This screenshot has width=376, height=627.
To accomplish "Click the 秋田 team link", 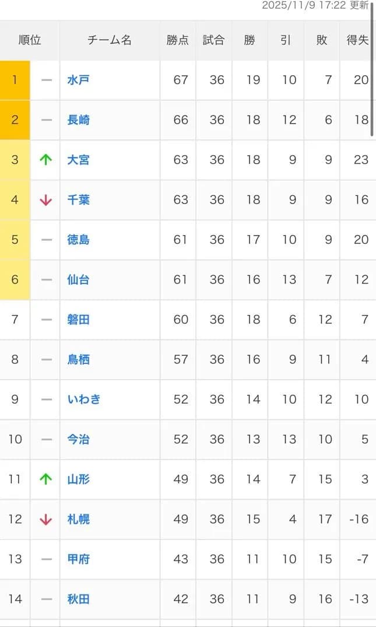I will point(78,599).
